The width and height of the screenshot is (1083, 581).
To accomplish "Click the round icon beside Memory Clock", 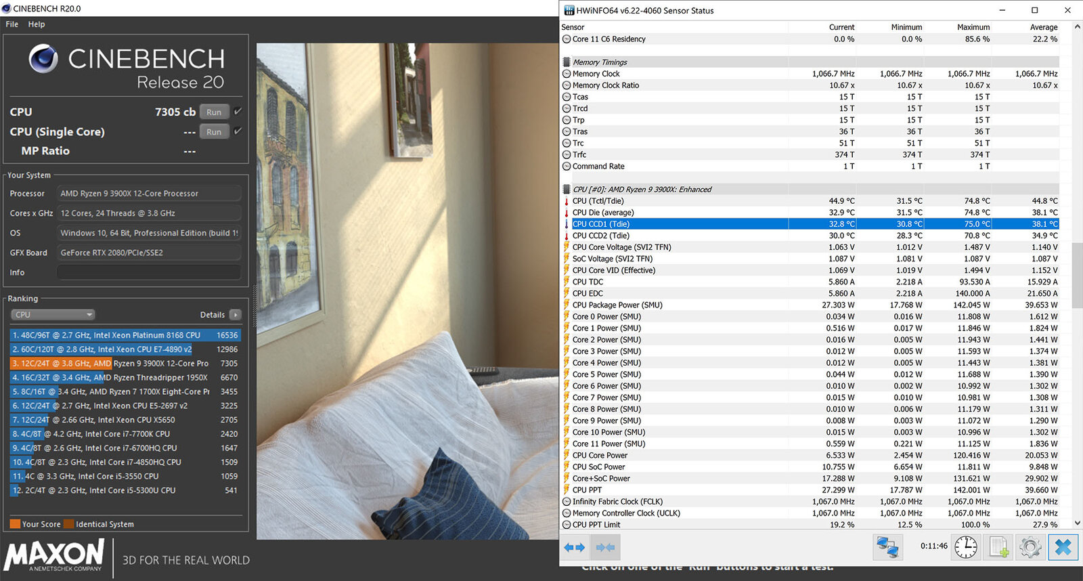I will [567, 74].
